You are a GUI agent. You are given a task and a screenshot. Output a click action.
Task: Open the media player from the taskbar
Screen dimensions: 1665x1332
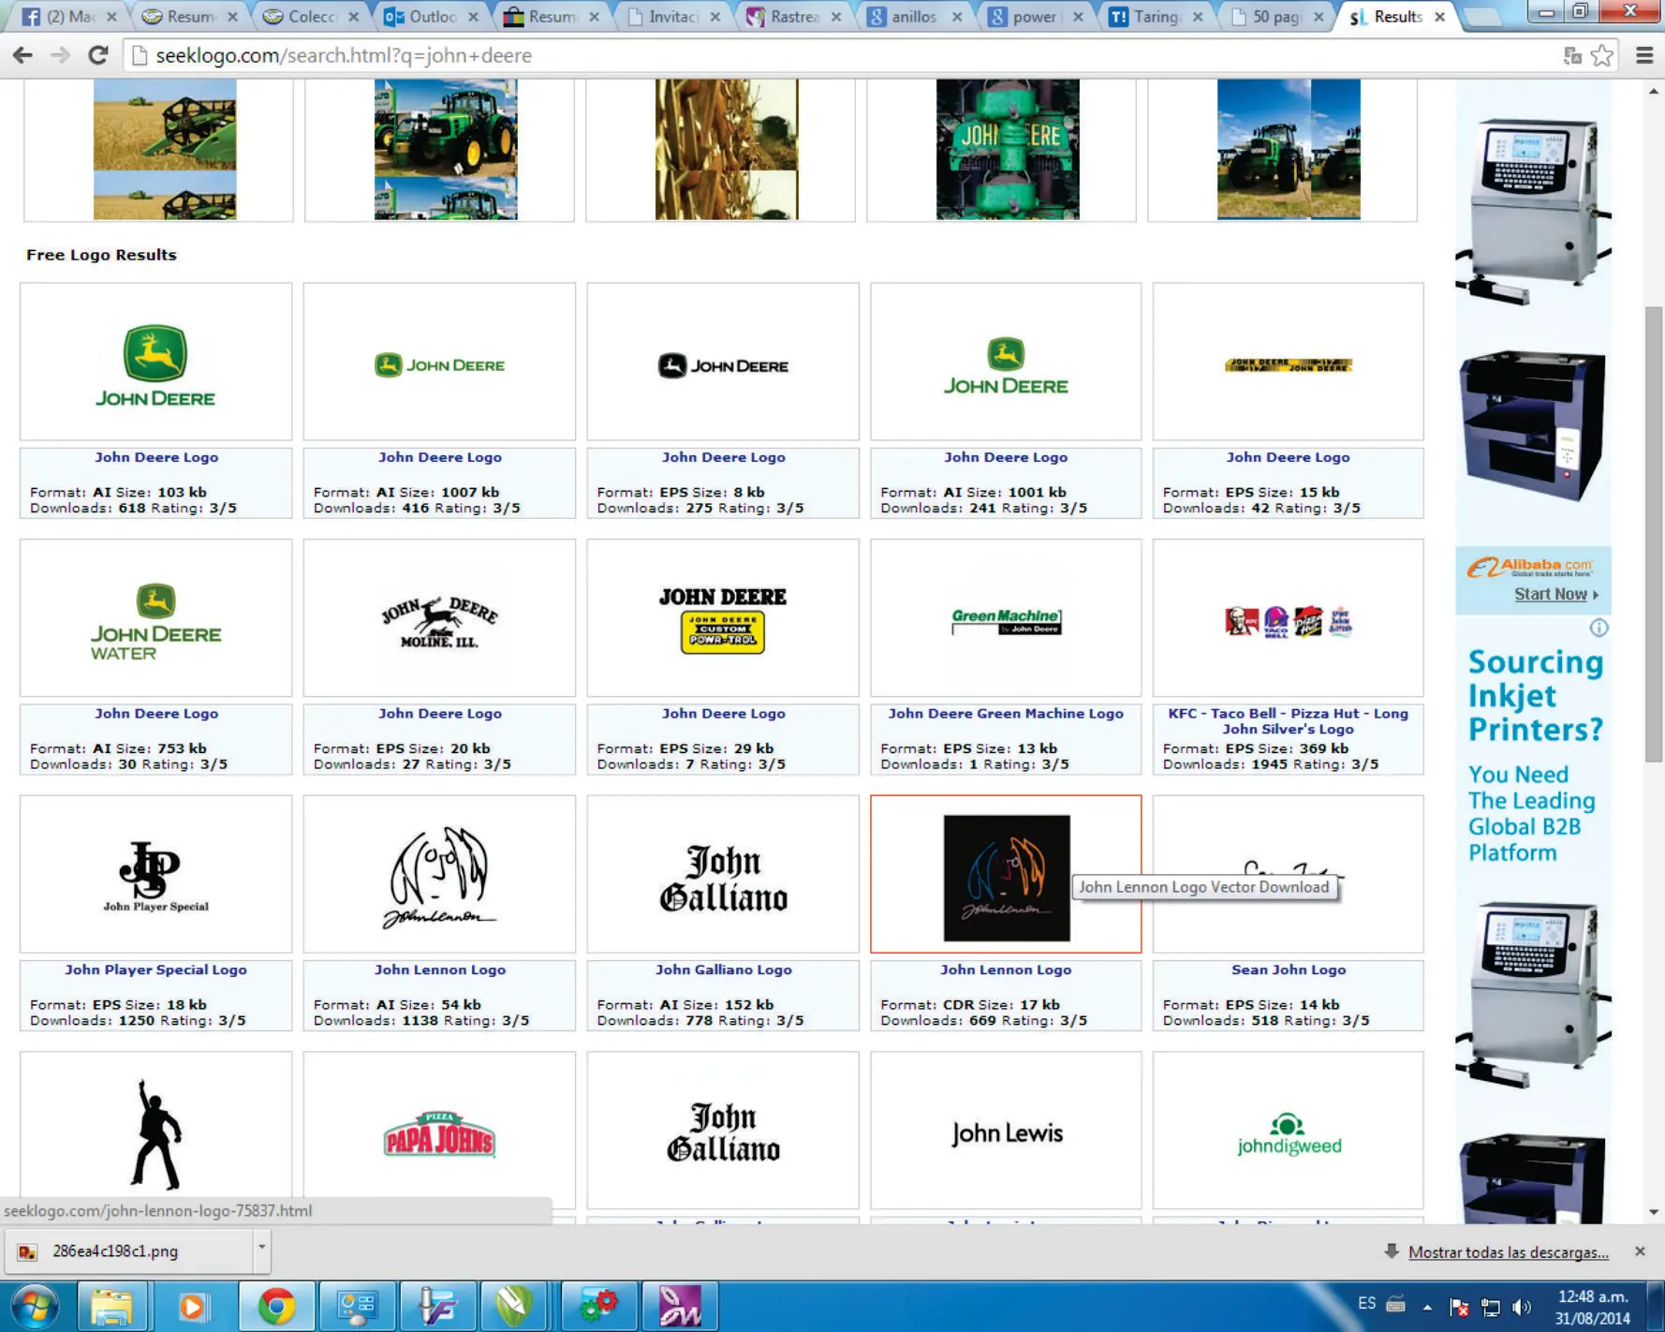click(x=192, y=1307)
